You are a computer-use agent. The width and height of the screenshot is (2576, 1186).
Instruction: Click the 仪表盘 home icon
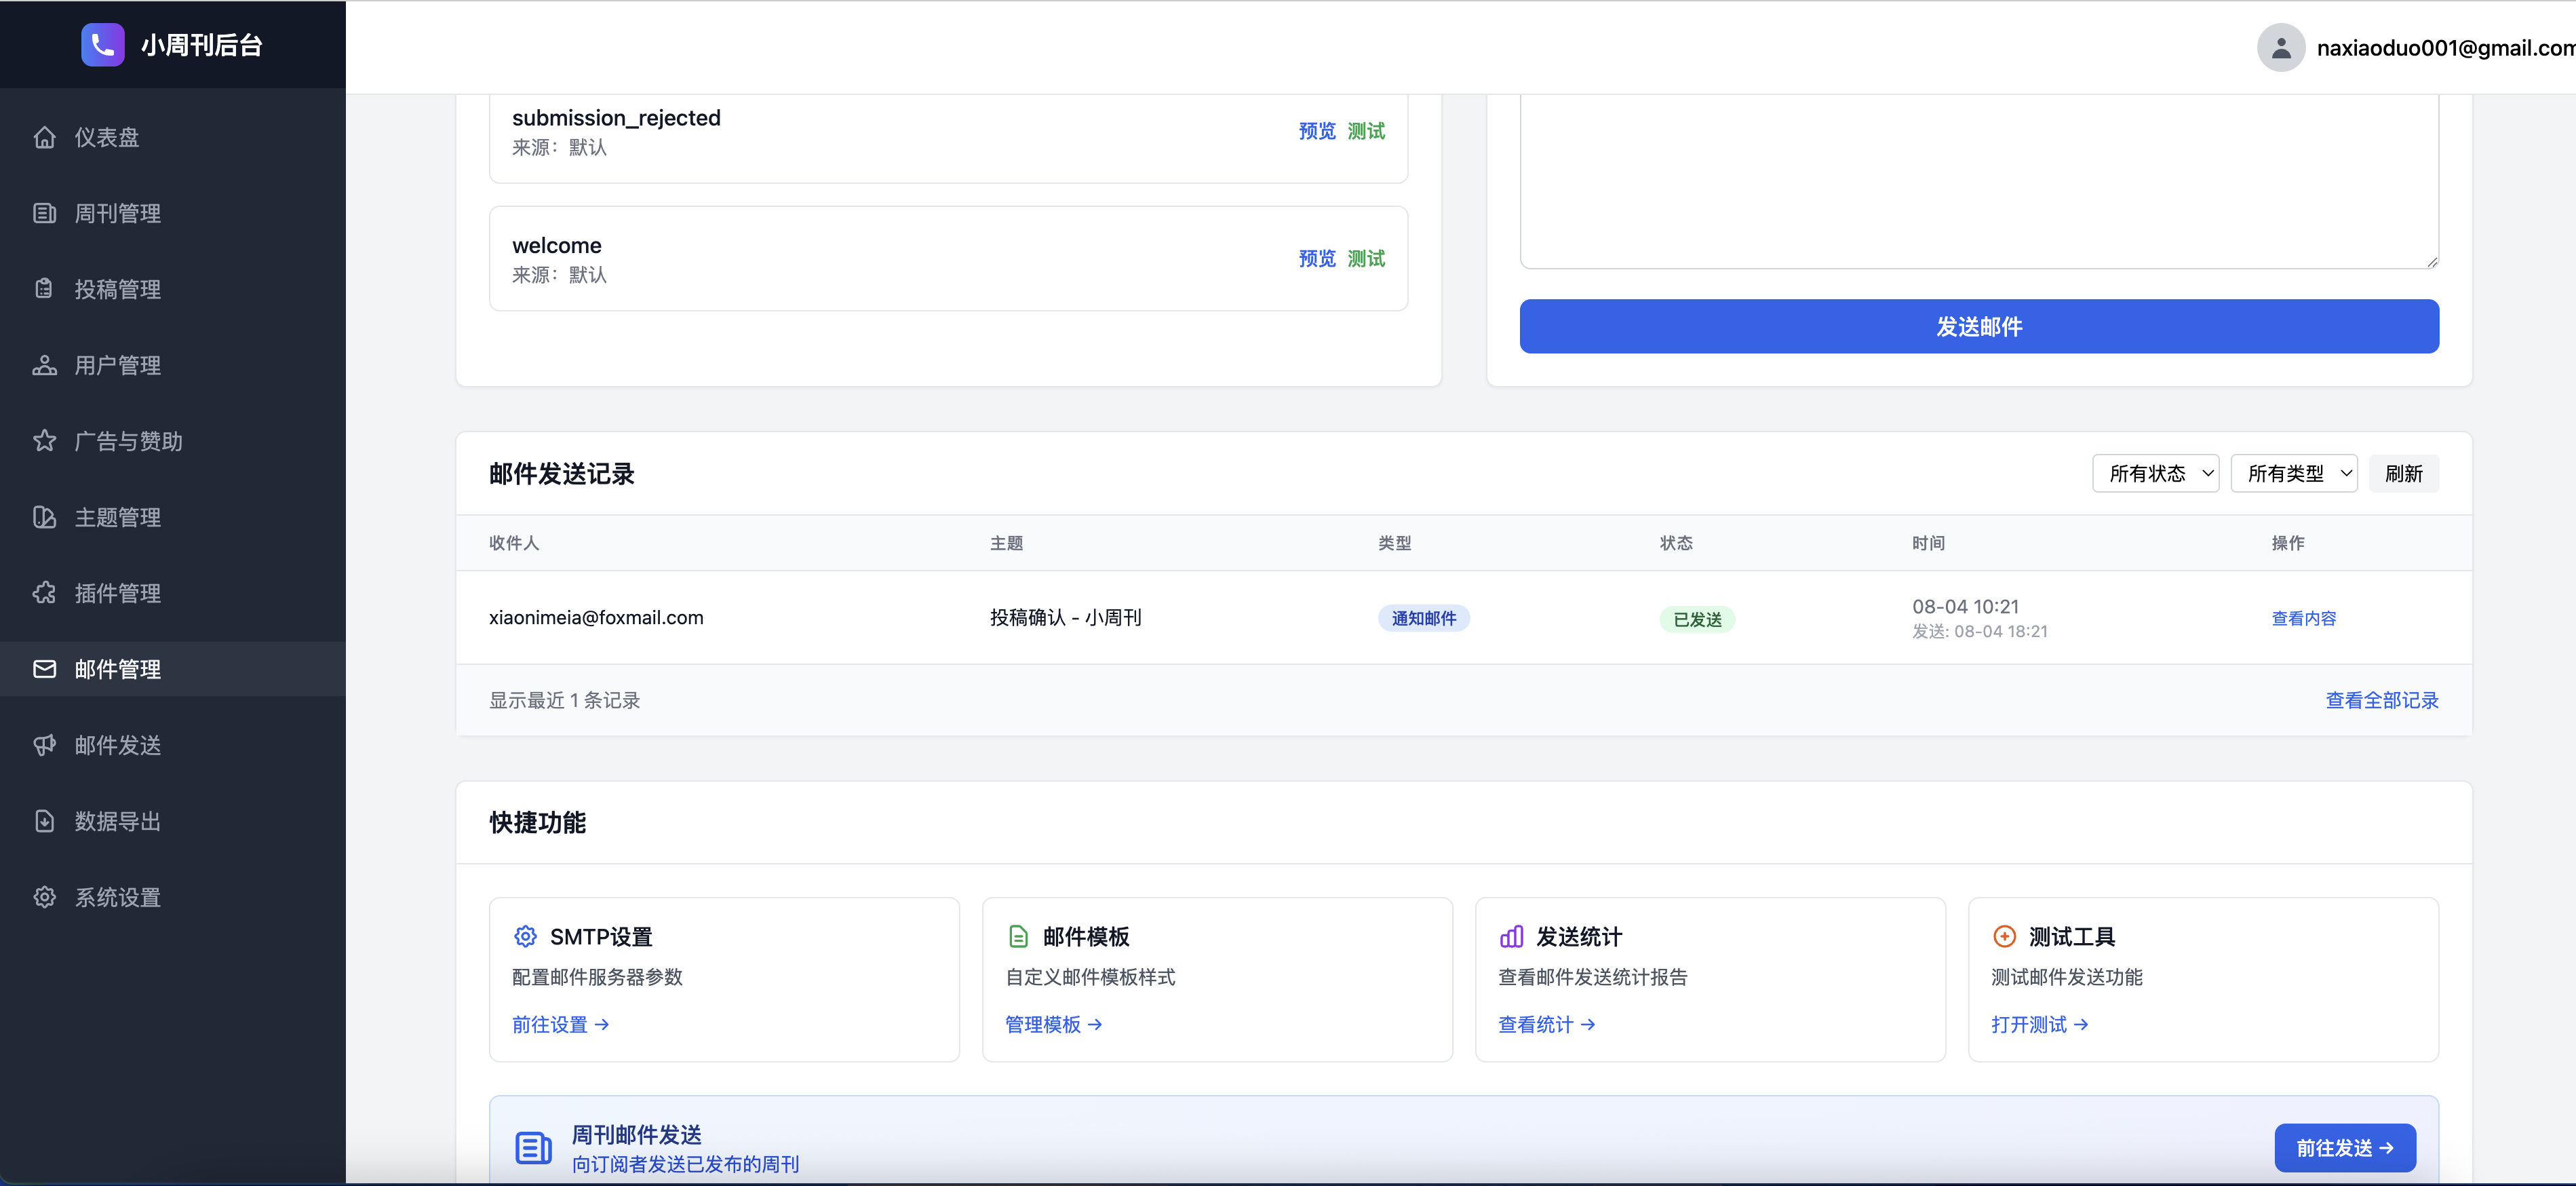click(44, 137)
